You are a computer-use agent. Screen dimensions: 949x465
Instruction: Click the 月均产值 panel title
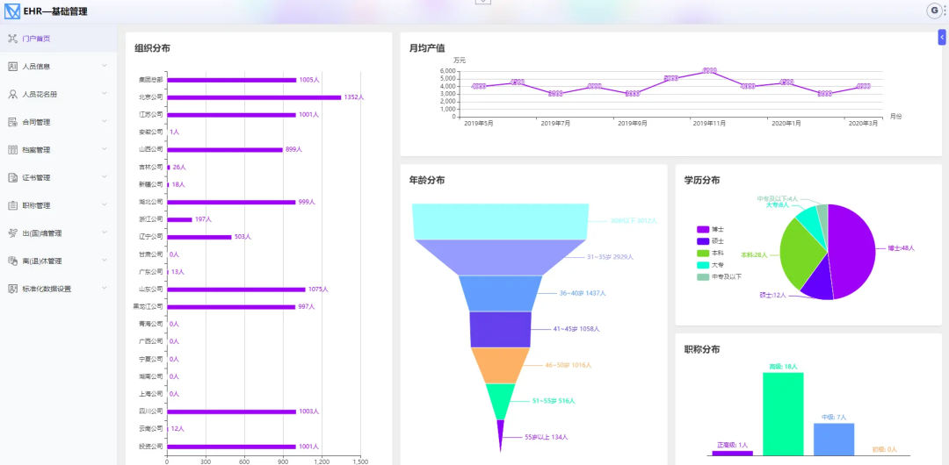[427, 48]
